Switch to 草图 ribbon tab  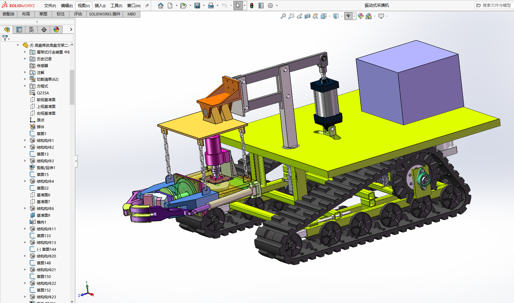pos(43,14)
